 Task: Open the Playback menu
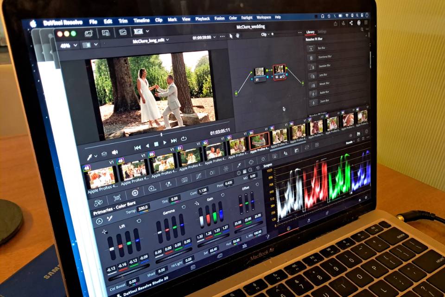pyautogui.click(x=203, y=19)
